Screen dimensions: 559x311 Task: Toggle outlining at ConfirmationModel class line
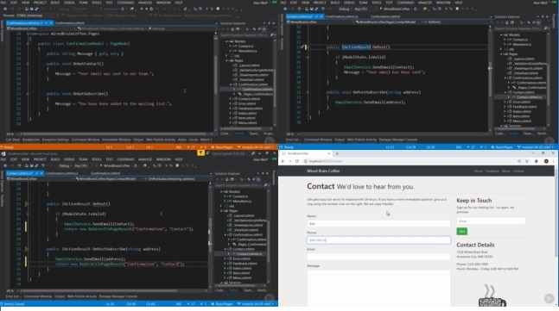coord(28,44)
